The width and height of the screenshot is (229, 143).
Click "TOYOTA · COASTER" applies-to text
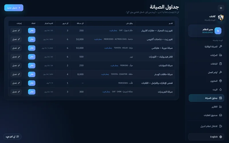click(119, 74)
